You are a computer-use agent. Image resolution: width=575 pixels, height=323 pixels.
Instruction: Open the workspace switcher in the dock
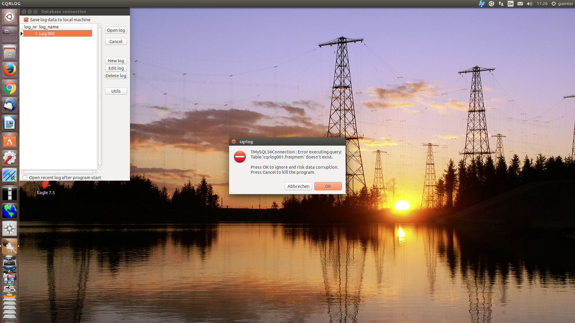[x=10, y=34]
